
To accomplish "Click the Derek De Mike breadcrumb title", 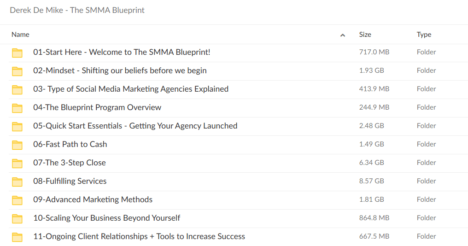I will coord(77,10).
